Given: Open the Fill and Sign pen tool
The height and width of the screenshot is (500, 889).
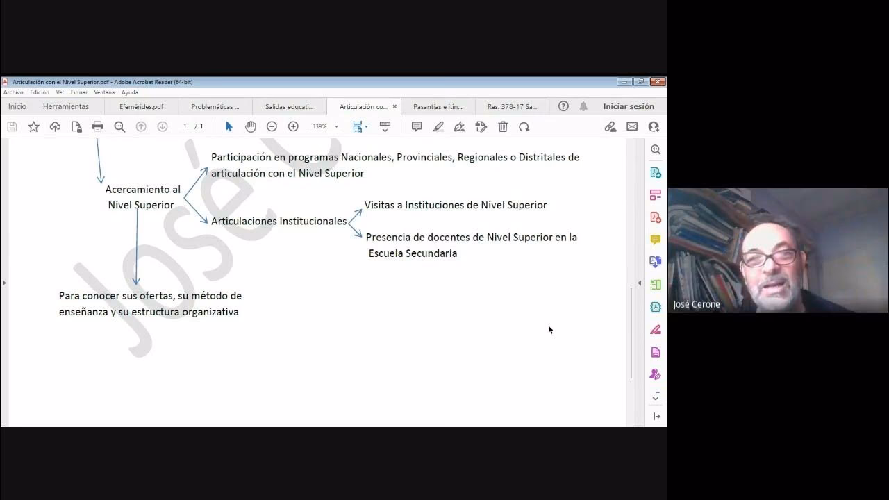Looking at the screenshot, I should (x=459, y=126).
